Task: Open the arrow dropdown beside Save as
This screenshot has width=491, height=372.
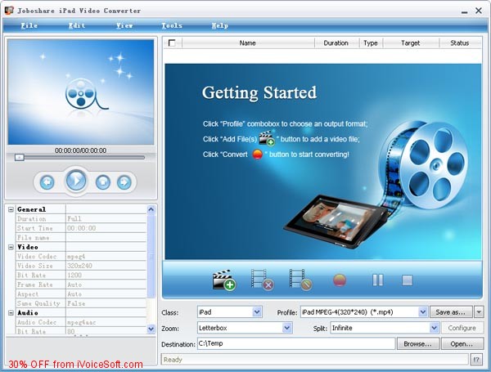Action: click(479, 312)
